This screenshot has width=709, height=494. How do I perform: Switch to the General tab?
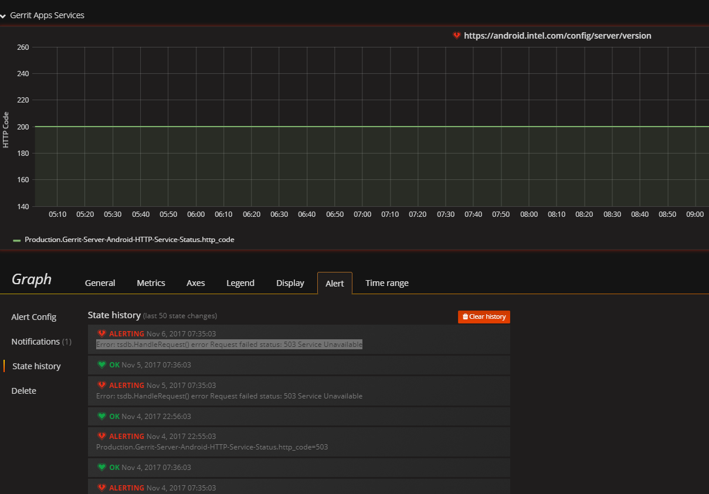(100, 283)
